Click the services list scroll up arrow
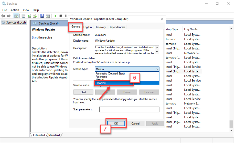234x143 pixels. (x=231, y=28)
